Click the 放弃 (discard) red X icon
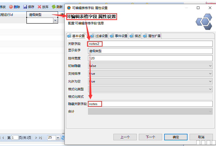 pos(39,7)
